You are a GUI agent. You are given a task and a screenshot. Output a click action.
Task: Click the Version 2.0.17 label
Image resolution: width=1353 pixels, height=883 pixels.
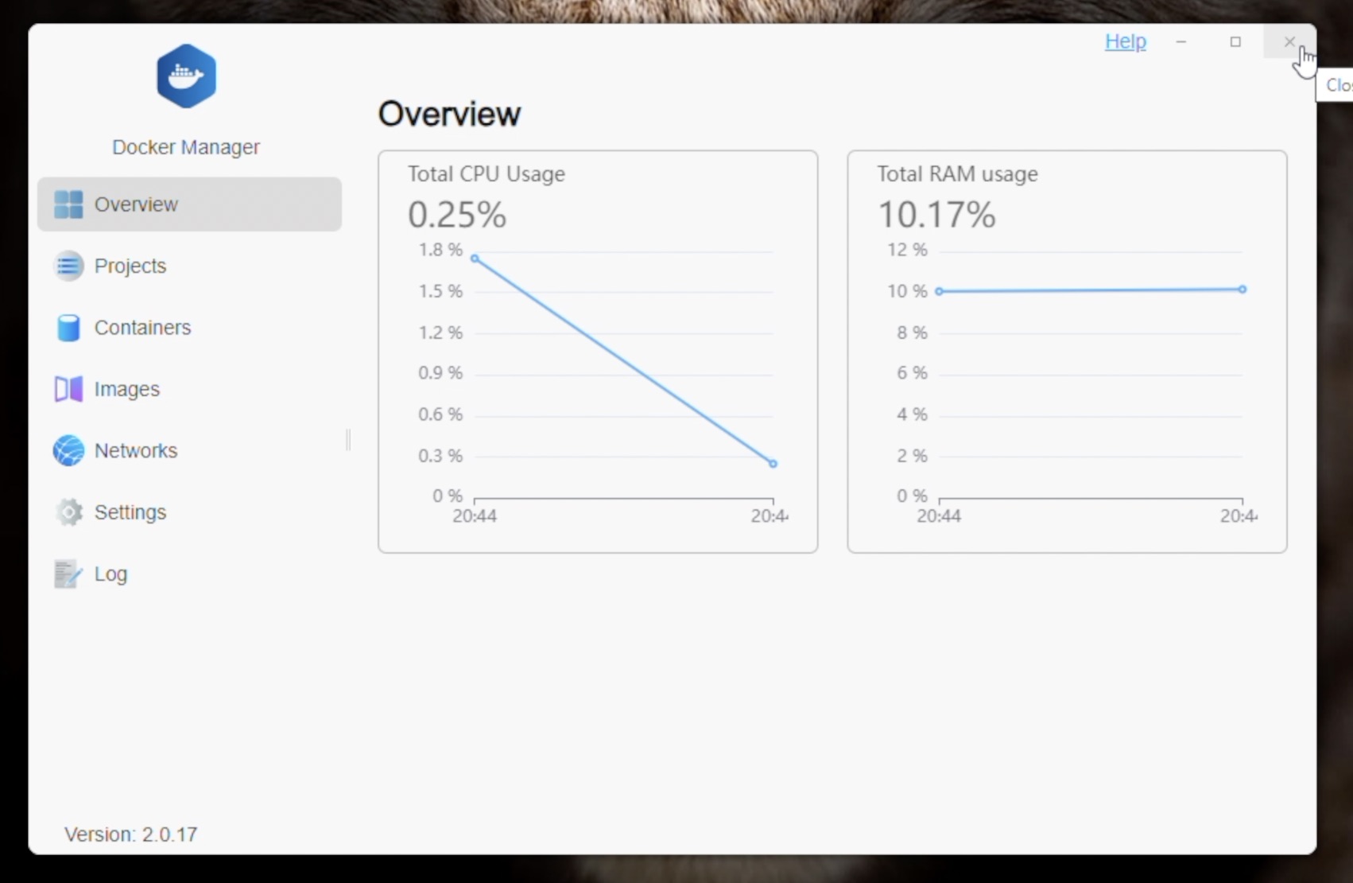click(x=131, y=834)
